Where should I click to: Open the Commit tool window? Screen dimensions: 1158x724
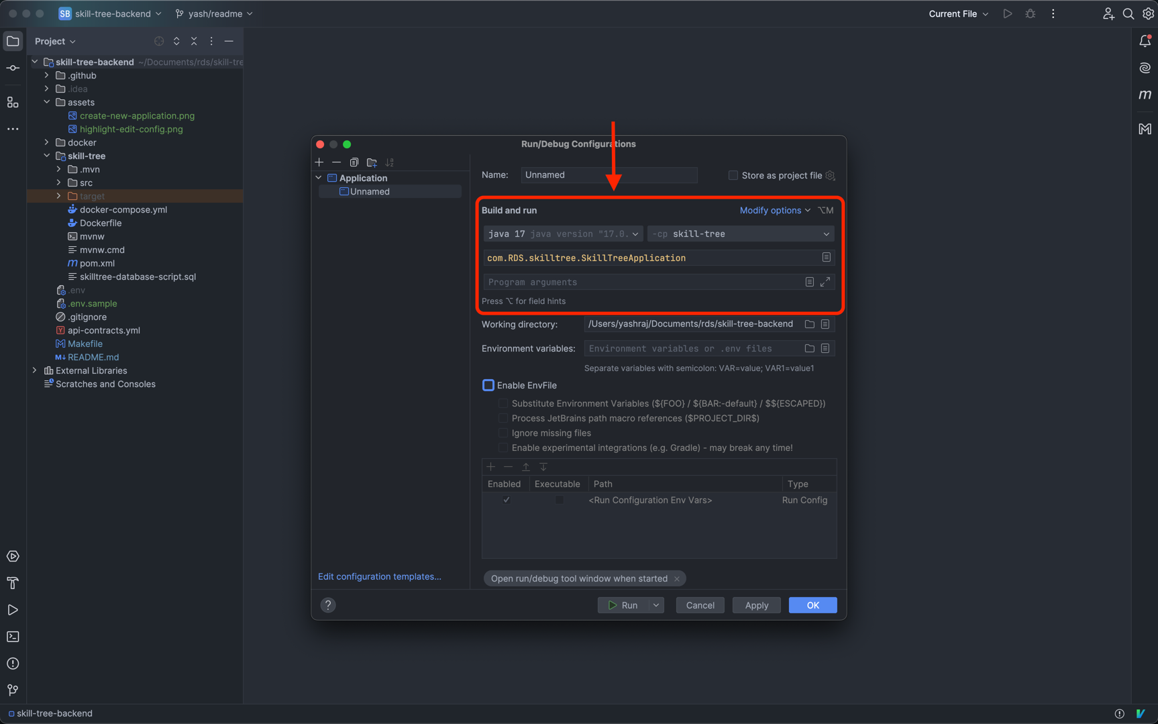(13, 68)
